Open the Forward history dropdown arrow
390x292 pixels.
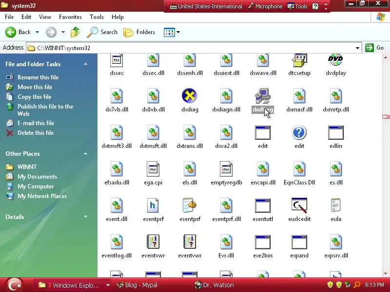pos(63,32)
